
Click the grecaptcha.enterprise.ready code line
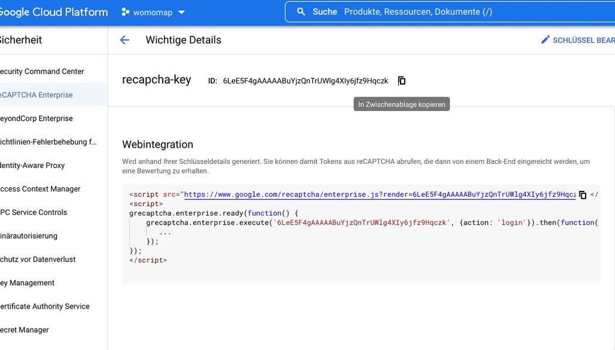[214, 213]
